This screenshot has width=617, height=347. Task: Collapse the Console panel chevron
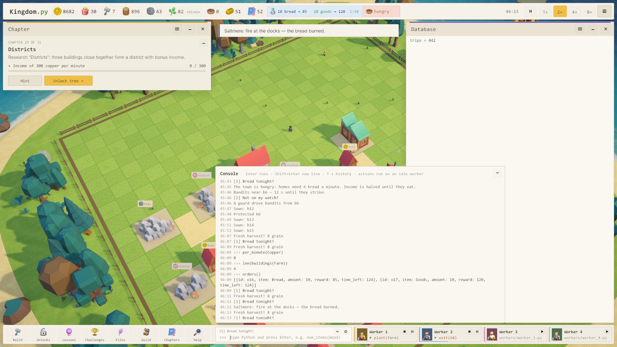(497, 173)
